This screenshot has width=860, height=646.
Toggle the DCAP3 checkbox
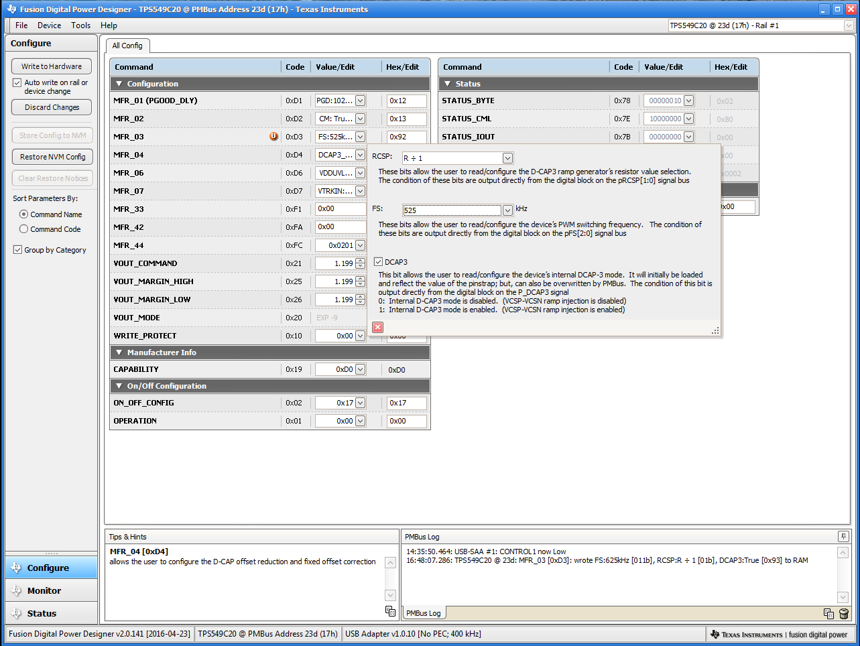pyautogui.click(x=379, y=262)
